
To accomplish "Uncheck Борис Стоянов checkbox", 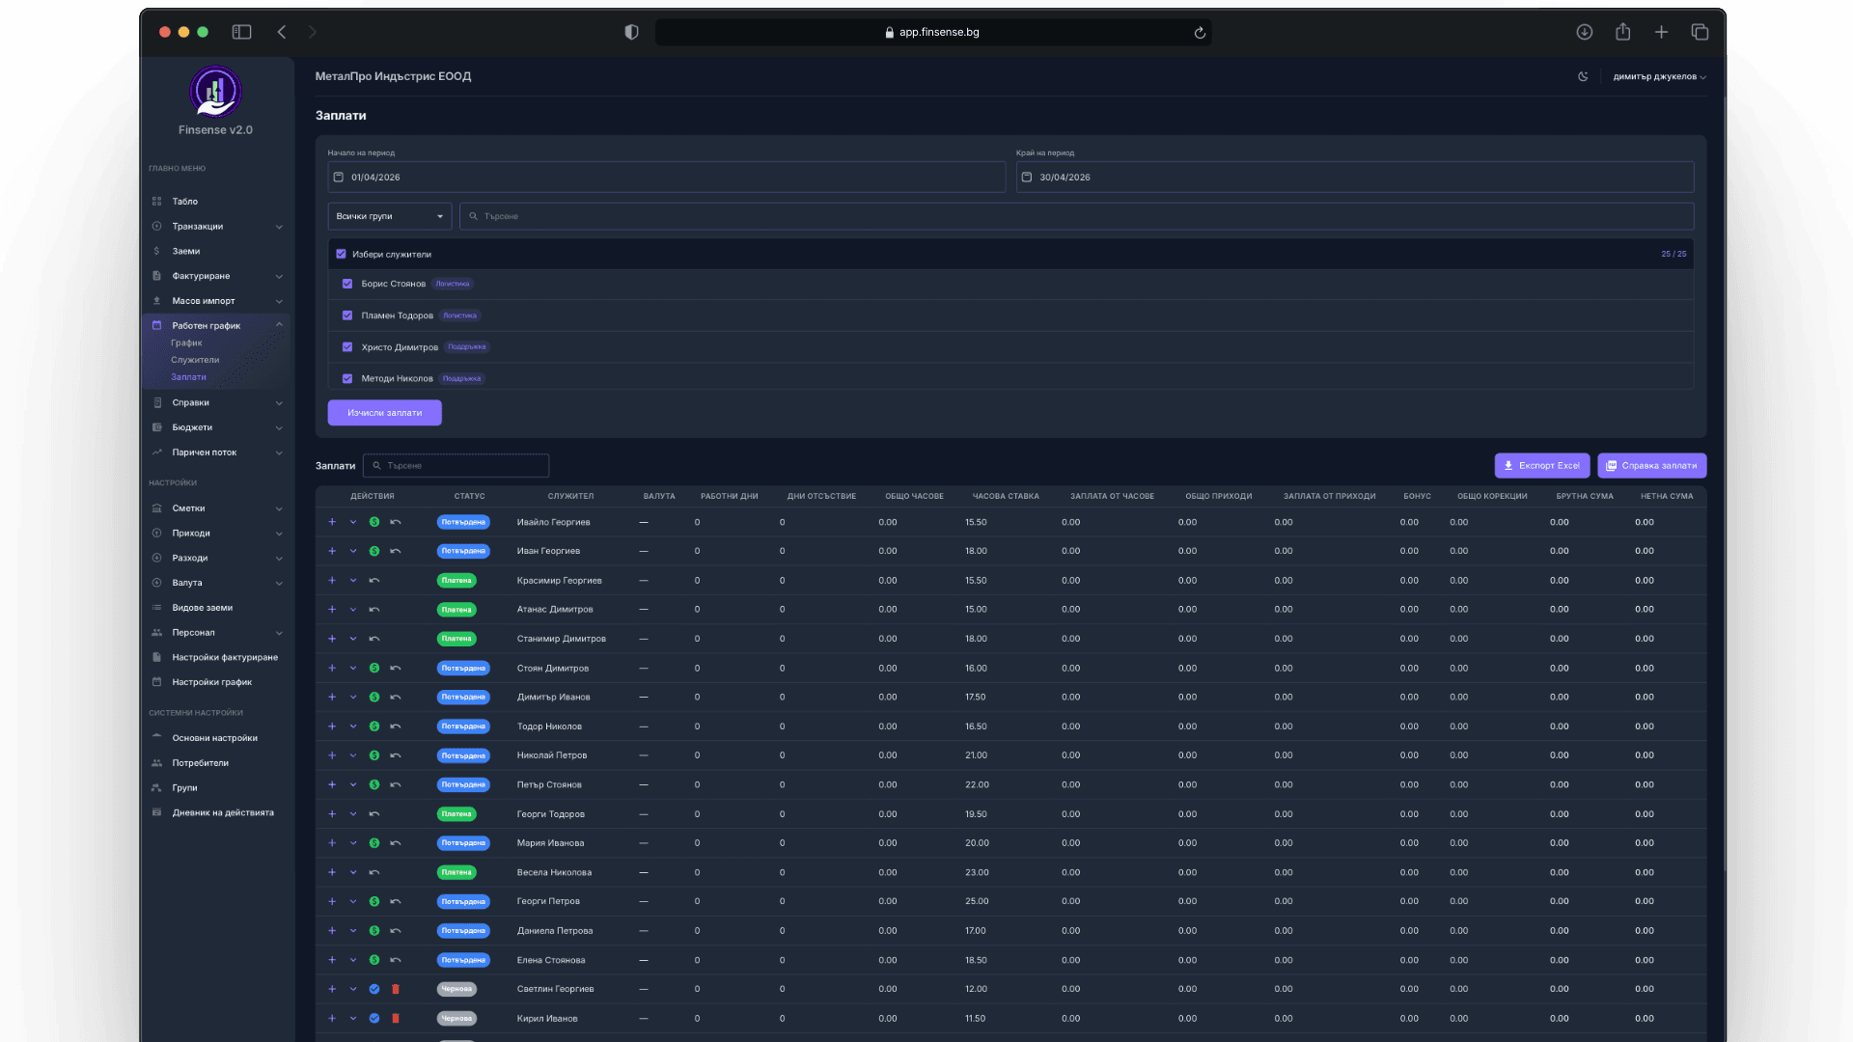I will [x=347, y=284].
